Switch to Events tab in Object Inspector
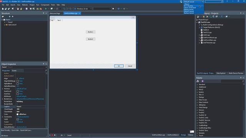The width and height of the screenshot is (246, 138). 14,71
